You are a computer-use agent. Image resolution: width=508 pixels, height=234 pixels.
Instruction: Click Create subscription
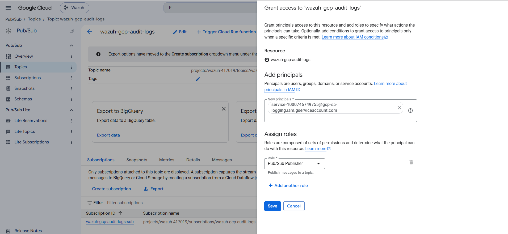tap(111, 189)
